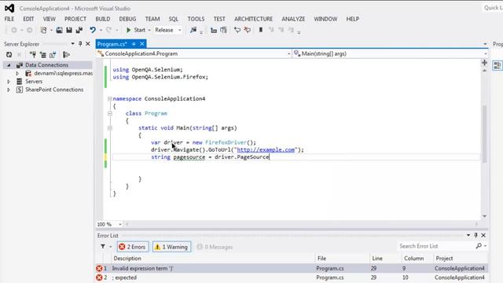Screen dimensions: 503x283
Task: Click the uncomment lines icon
Action: [x=247, y=30]
